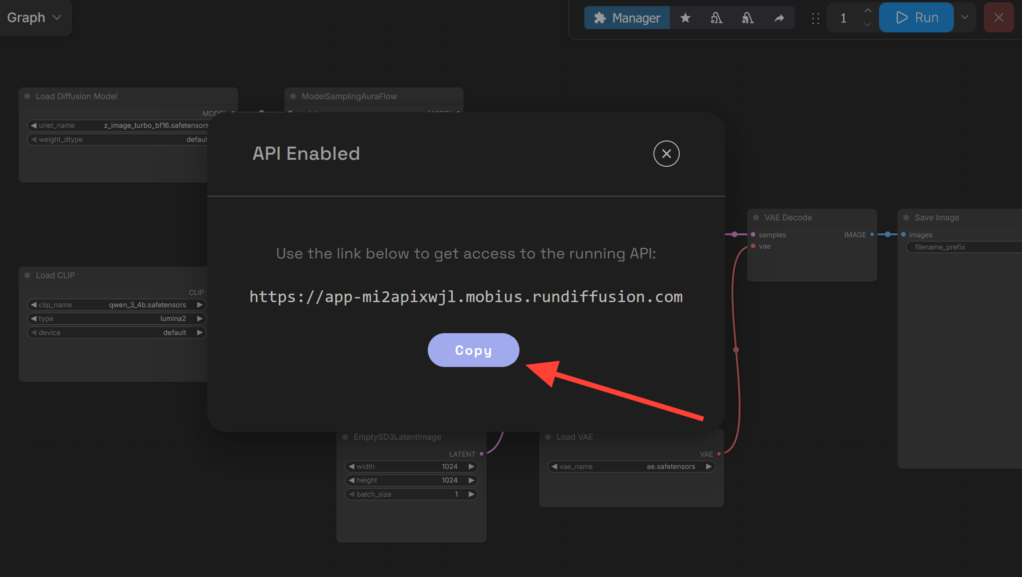This screenshot has height=577, width=1022.
Task: Open clip_name qwen_3_4b.safetensors dropdown
Action: (x=117, y=305)
